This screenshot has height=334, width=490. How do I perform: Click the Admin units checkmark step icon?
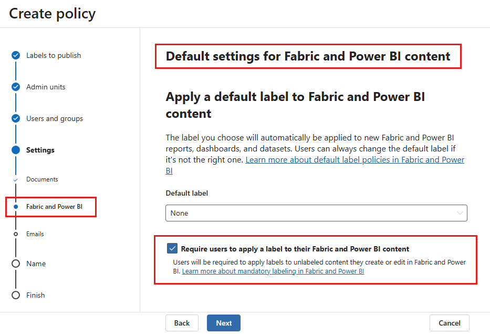coord(16,87)
